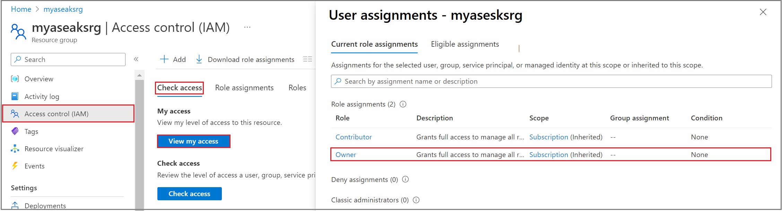The height and width of the screenshot is (211, 782).
Task: Switch to the Role assignments tab
Action: click(244, 88)
